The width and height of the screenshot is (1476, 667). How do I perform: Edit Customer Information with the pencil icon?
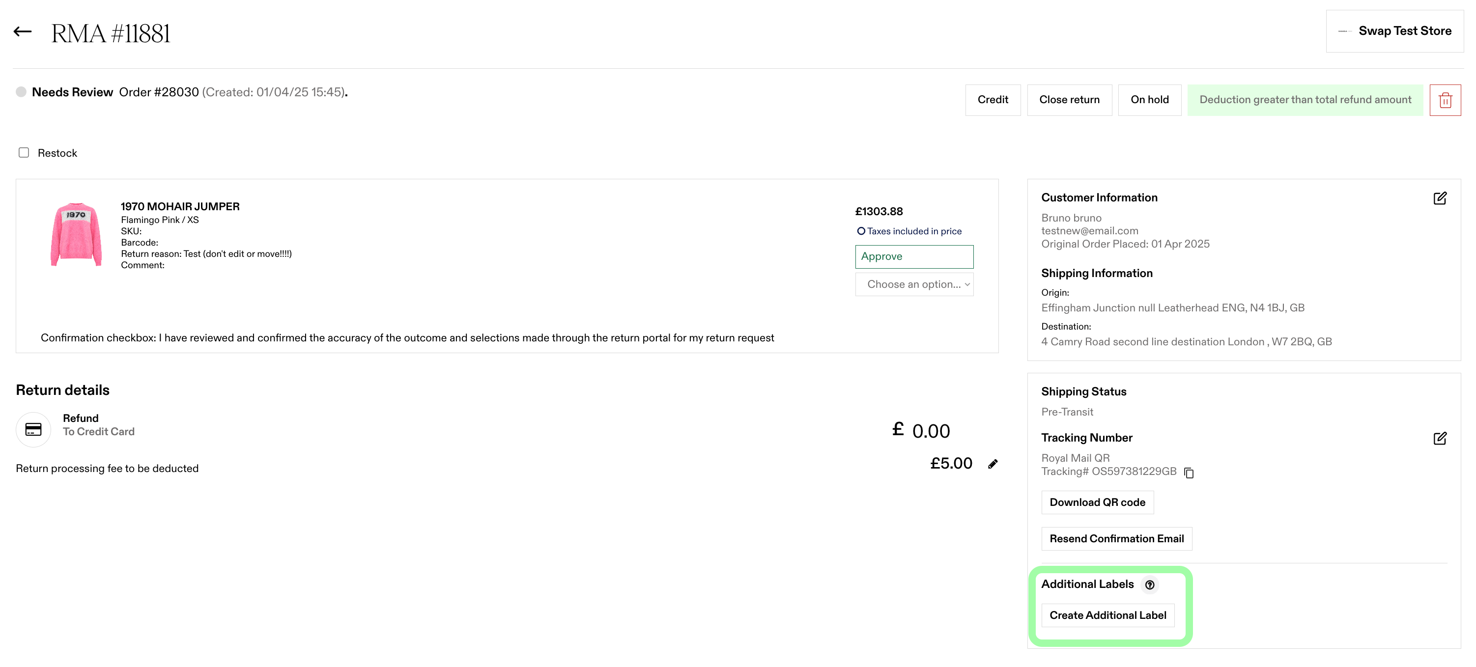click(1439, 198)
